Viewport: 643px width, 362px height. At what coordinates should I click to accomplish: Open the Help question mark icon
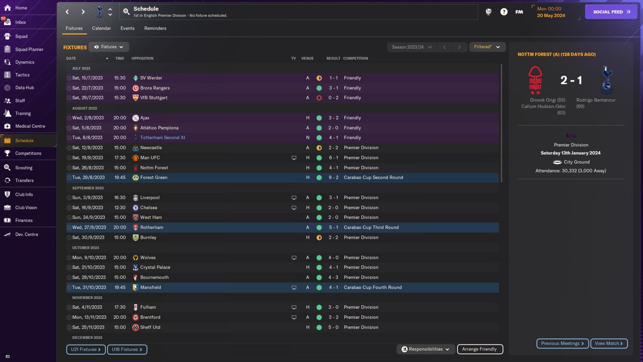(504, 12)
